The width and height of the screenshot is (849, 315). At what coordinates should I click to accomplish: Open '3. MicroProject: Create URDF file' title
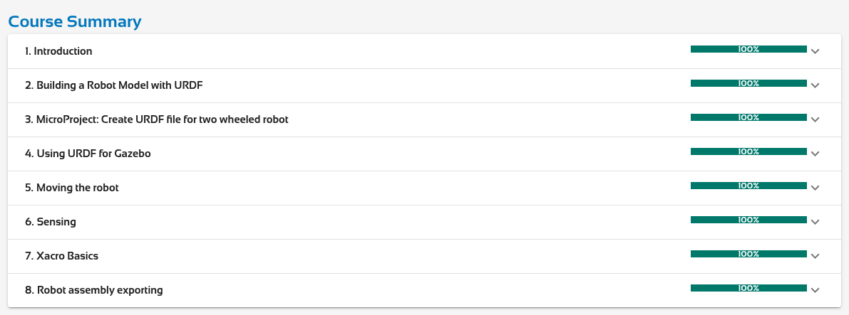156,119
